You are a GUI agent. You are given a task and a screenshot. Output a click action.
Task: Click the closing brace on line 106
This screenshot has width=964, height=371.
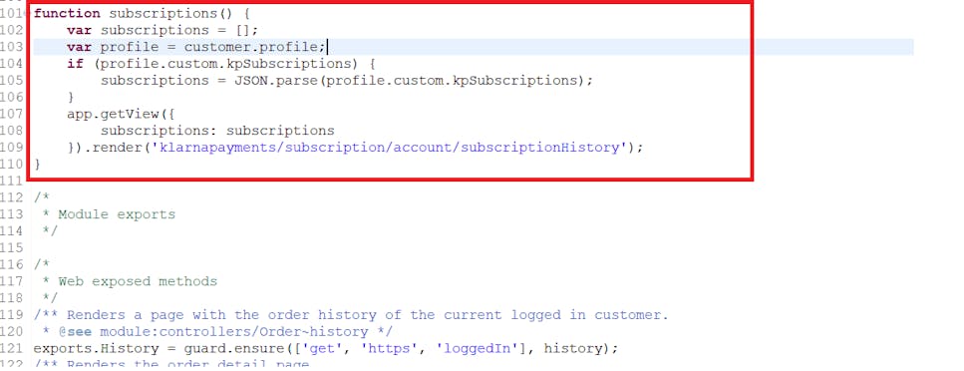point(72,97)
